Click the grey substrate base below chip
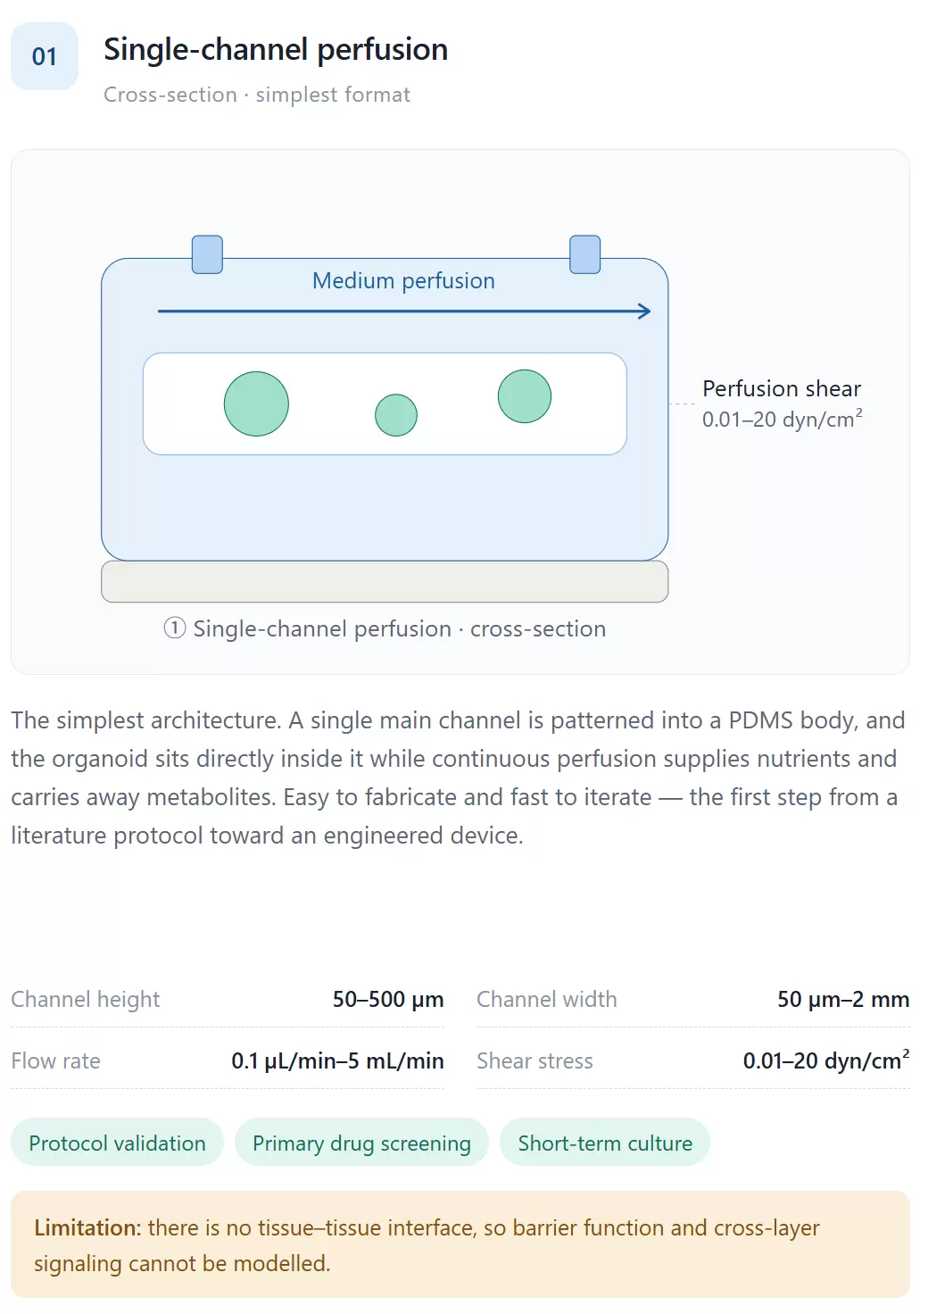 385,581
